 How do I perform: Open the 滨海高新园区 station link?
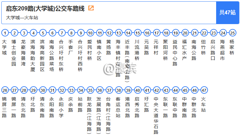tap(43, 56)
